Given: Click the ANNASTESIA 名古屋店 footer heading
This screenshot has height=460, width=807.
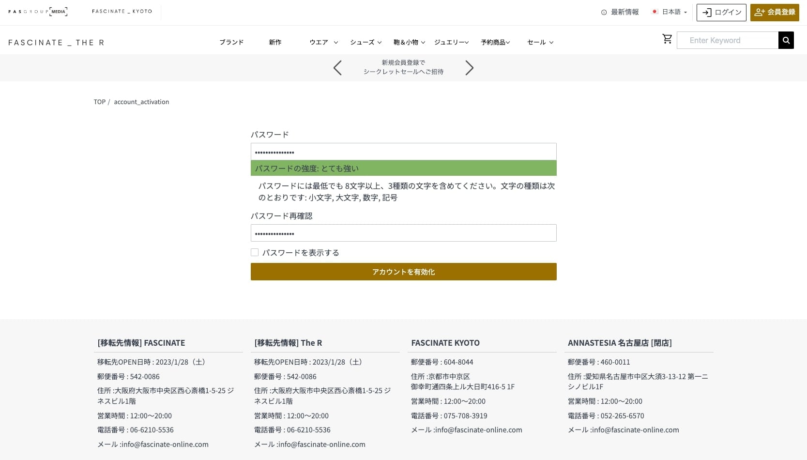Looking at the screenshot, I should pyautogui.click(x=620, y=343).
